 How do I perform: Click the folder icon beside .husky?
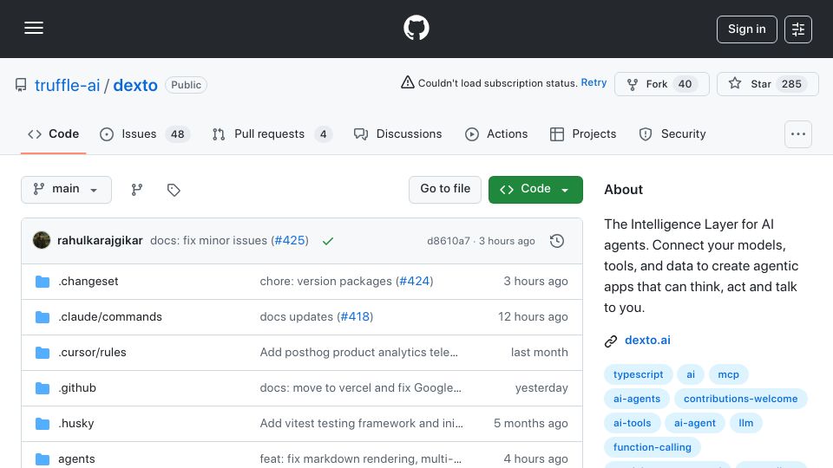pyautogui.click(x=43, y=424)
